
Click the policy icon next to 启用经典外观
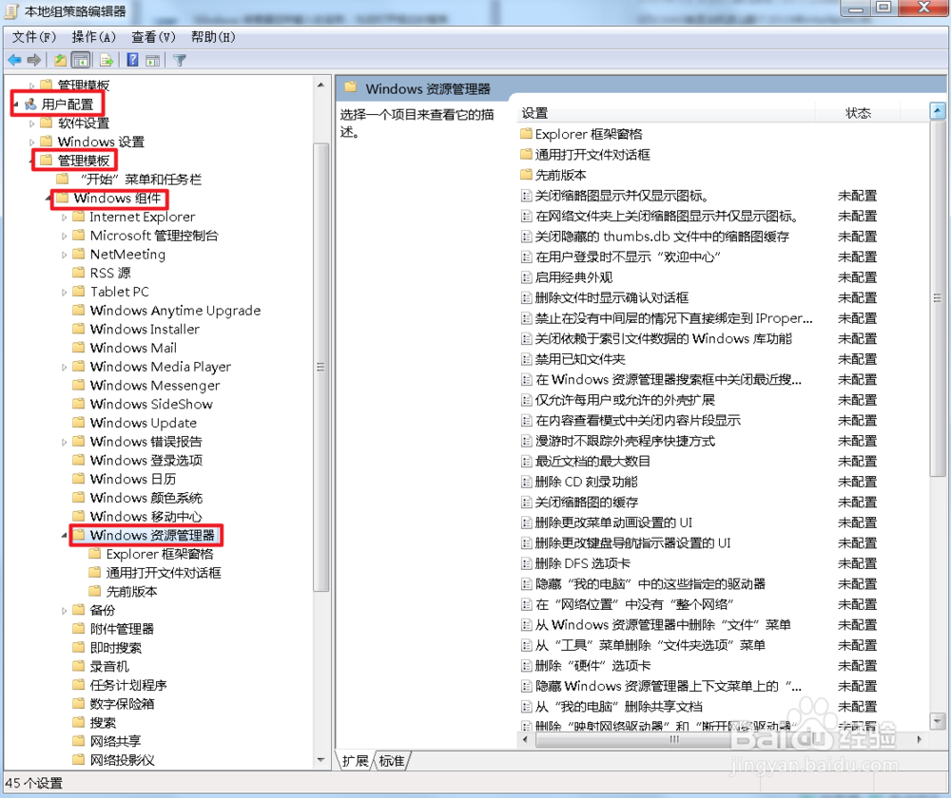(x=527, y=277)
